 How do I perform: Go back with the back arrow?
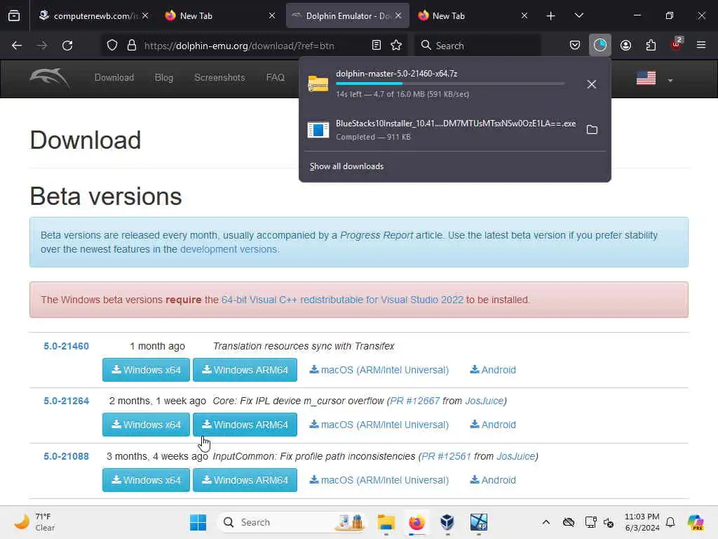[x=17, y=46]
